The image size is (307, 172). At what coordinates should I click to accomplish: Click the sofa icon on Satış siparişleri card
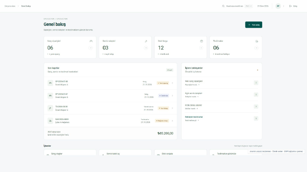(x=91, y=41)
